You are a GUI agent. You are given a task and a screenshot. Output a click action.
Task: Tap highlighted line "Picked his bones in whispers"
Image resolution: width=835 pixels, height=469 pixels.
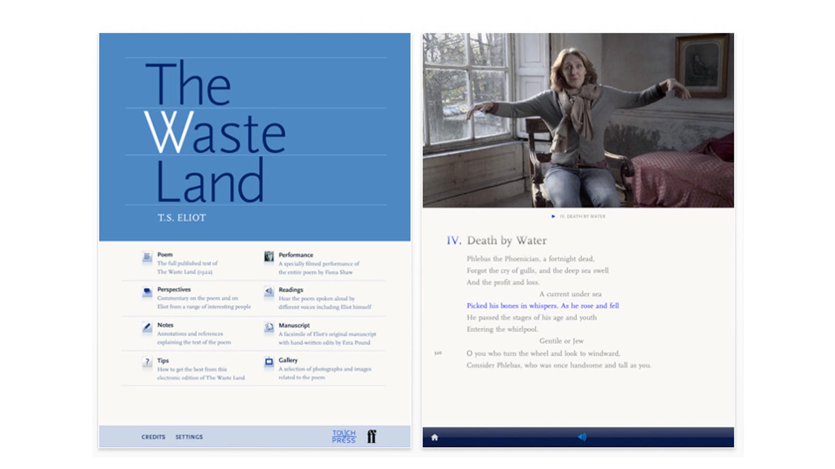[x=543, y=306]
